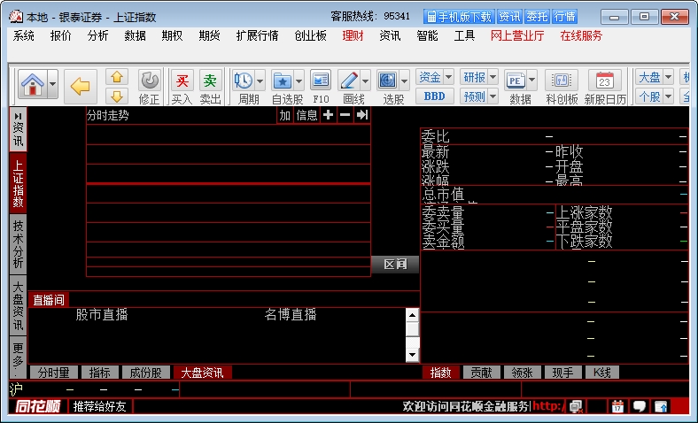The image size is (698, 423).
Task: Click the scrollbar down arrow in 直播间 panel
Action: tap(412, 355)
